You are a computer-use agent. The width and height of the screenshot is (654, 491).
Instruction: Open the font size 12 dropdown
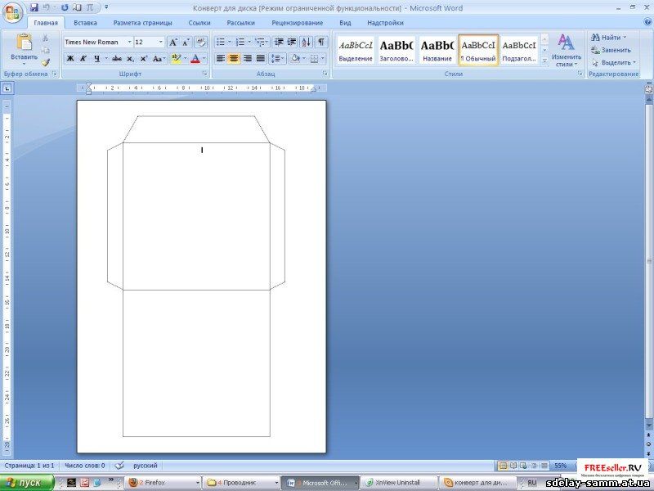pyautogui.click(x=161, y=43)
